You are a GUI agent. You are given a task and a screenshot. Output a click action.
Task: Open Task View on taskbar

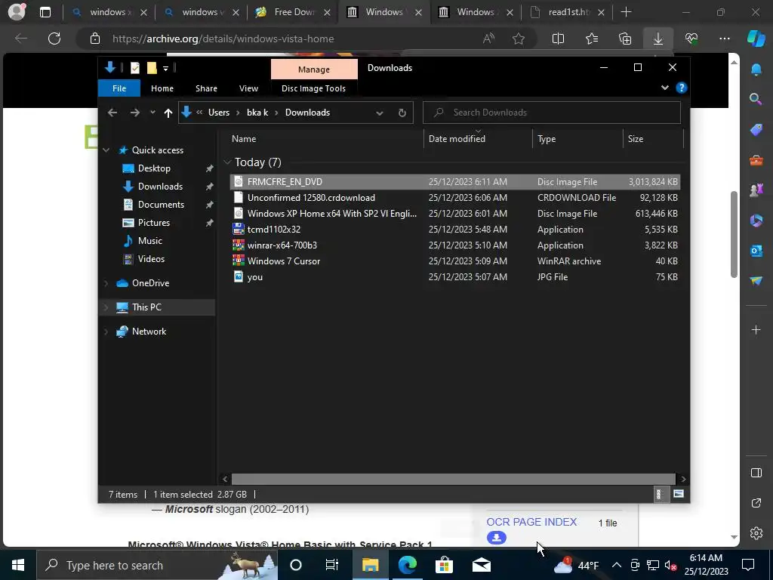[332, 565]
